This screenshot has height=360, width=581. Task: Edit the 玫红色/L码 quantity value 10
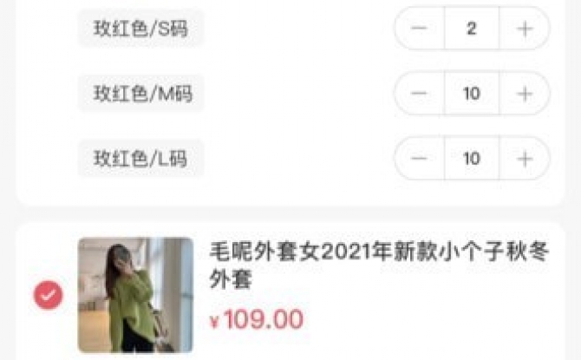[472, 159]
